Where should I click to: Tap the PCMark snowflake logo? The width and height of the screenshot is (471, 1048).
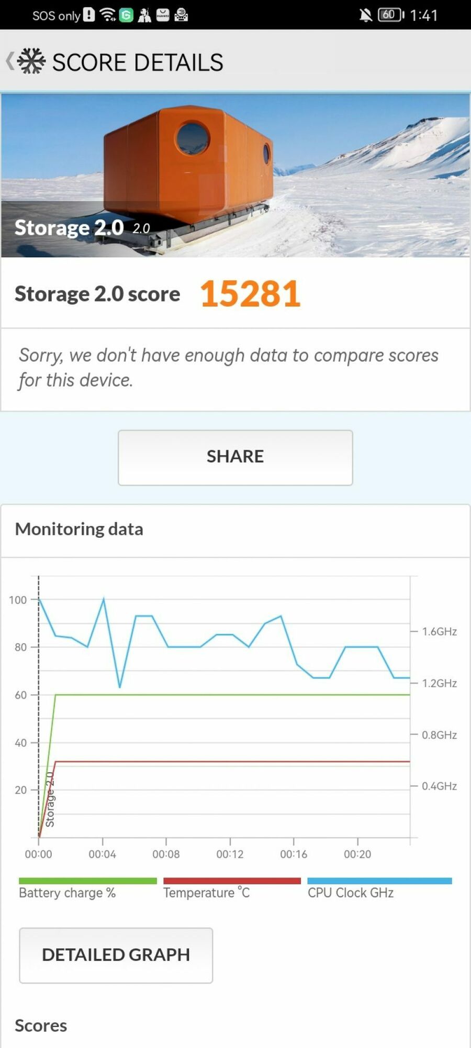[31, 61]
